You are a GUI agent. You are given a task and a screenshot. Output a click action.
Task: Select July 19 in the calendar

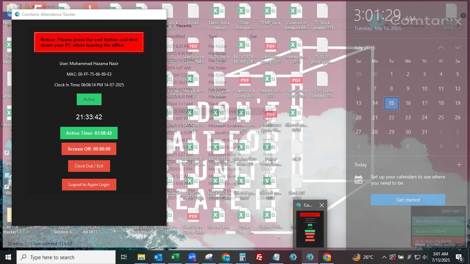point(458,103)
